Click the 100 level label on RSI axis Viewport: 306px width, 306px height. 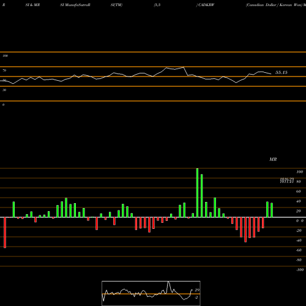(5, 56)
